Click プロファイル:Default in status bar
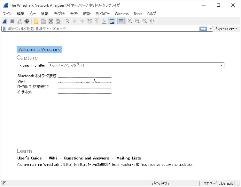 [x=218, y=183]
